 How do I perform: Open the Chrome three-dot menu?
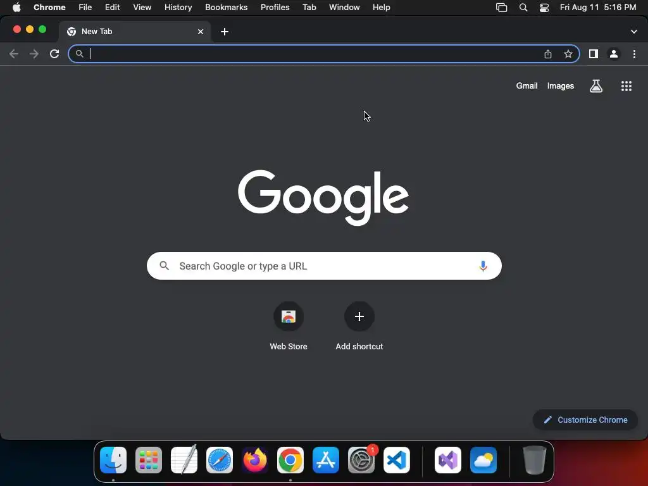634,54
